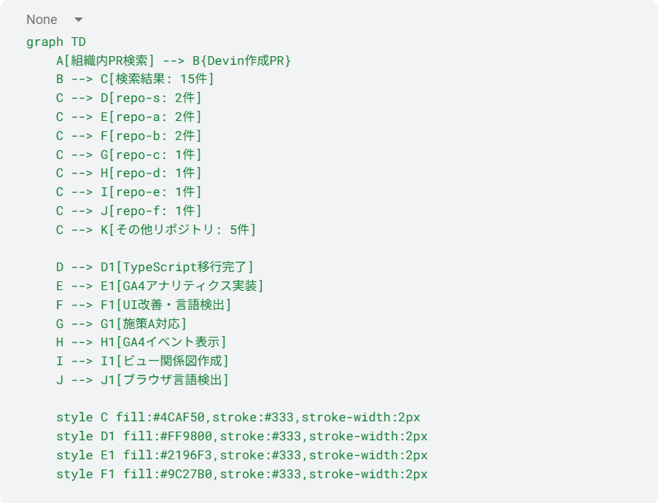668x503 pixels.
Task: Click the 'C[検索結果: 15件]' line
Action: pyautogui.click(x=135, y=79)
